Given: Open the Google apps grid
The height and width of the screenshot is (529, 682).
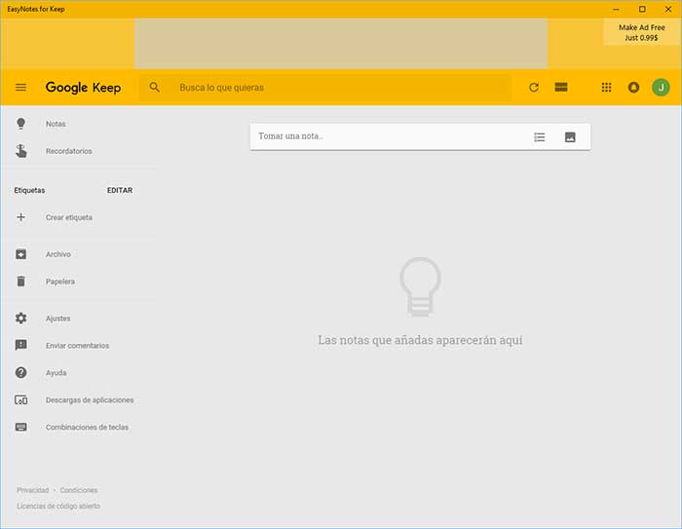Looking at the screenshot, I should tap(606, 88).
